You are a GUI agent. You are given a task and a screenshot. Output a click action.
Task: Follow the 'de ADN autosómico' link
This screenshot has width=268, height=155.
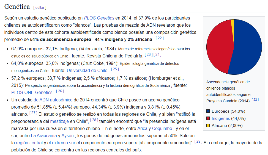click(x=53, y=100)
